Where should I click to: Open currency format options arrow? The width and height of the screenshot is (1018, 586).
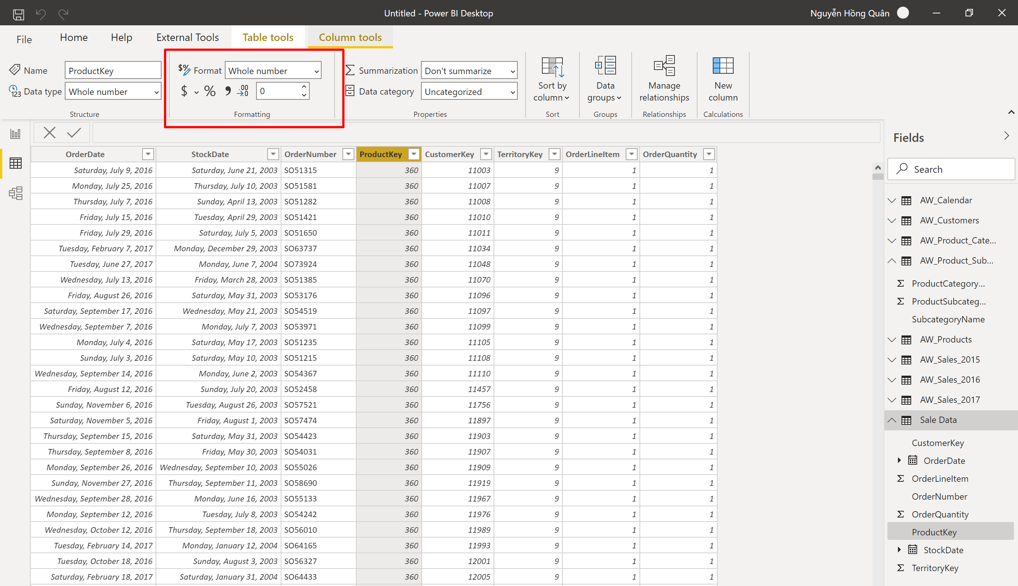click(x=197, y=93)
